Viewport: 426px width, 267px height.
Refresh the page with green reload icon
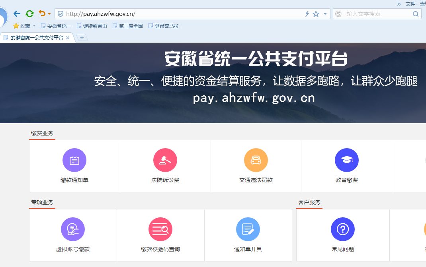(x=29, y=14)
